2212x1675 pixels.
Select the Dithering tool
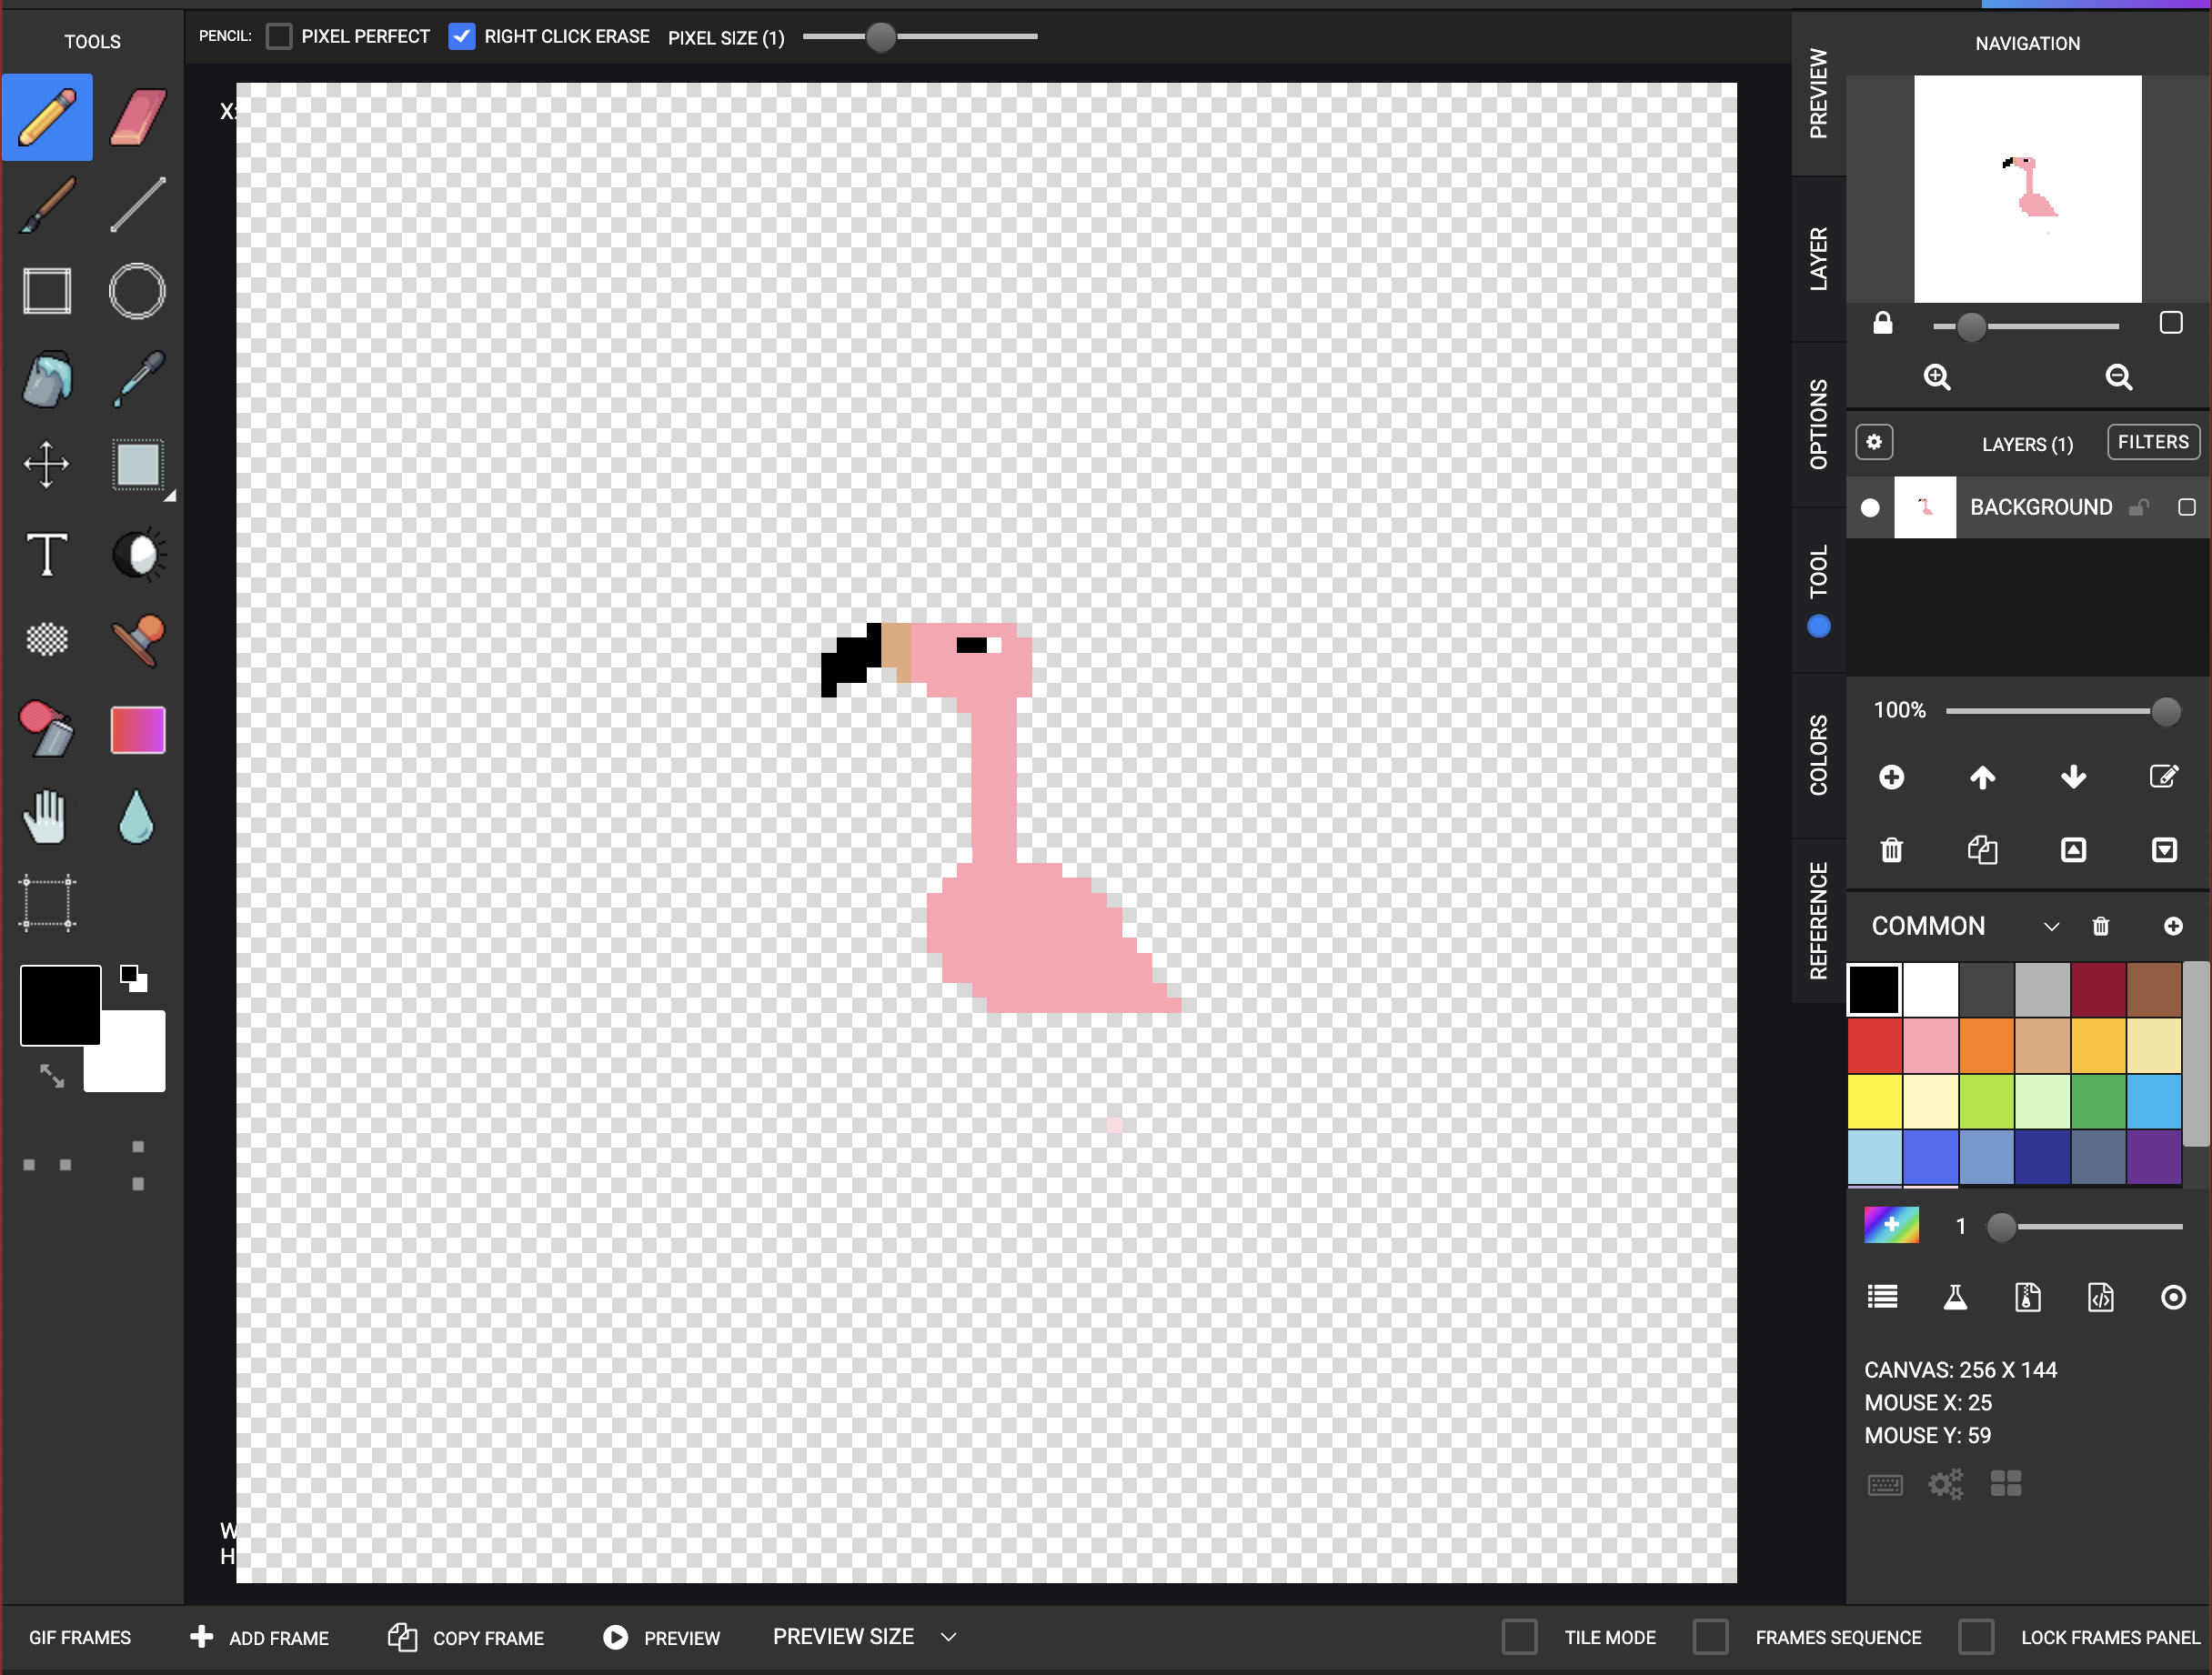[x=46, y=640]
